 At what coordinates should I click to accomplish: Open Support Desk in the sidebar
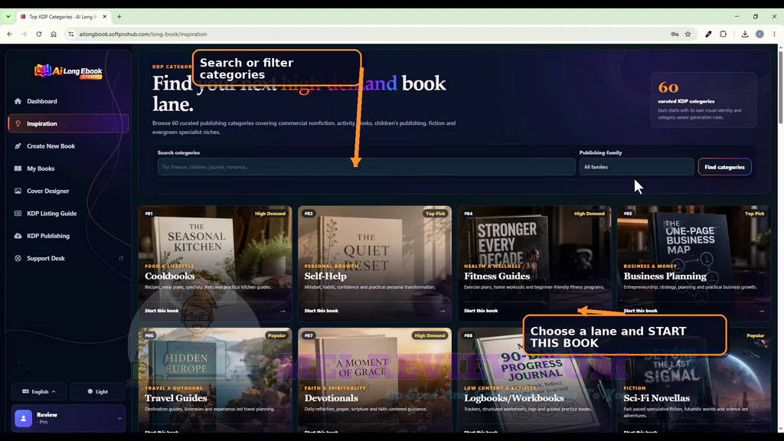68,259
